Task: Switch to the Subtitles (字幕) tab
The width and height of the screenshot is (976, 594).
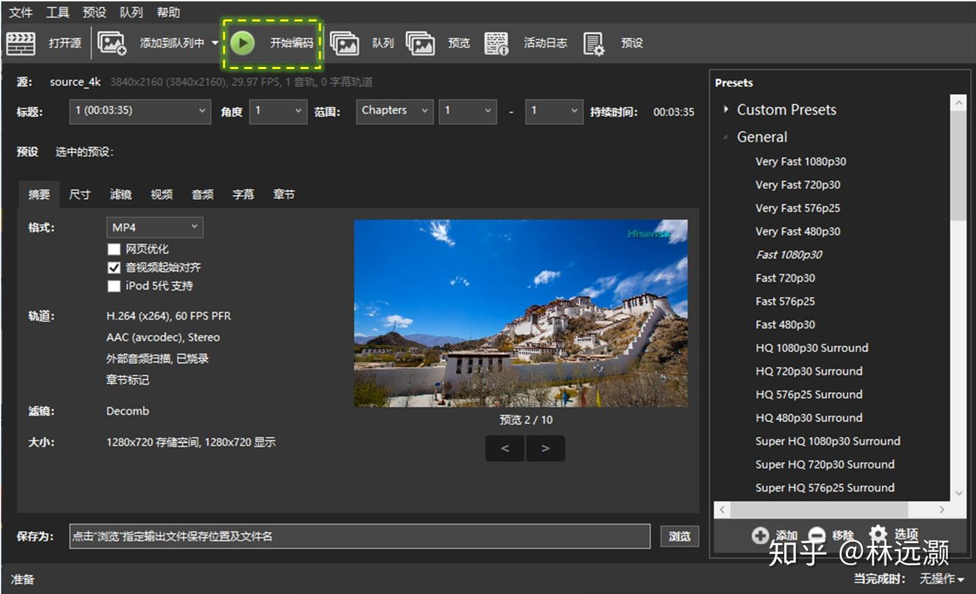Action: point(243,194)
